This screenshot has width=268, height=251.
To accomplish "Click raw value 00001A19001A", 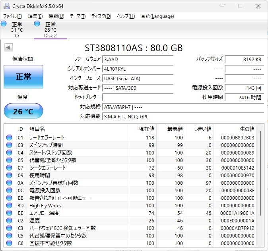I will click(x=237, y=213).
